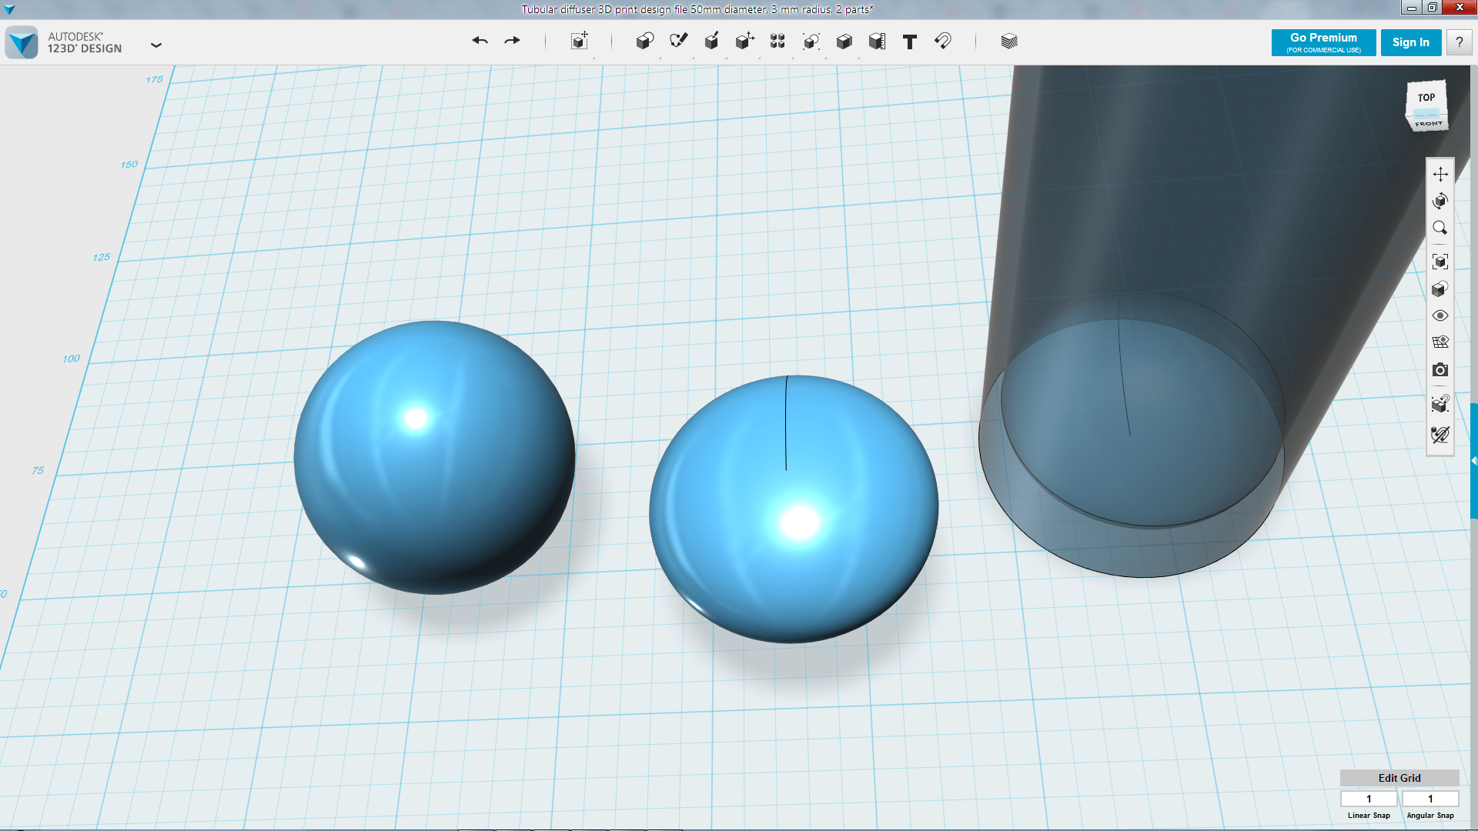Toggle grid visibility icon
Image resolution: width=1478 pixels, height=831 pixels.
(1440, 342)
